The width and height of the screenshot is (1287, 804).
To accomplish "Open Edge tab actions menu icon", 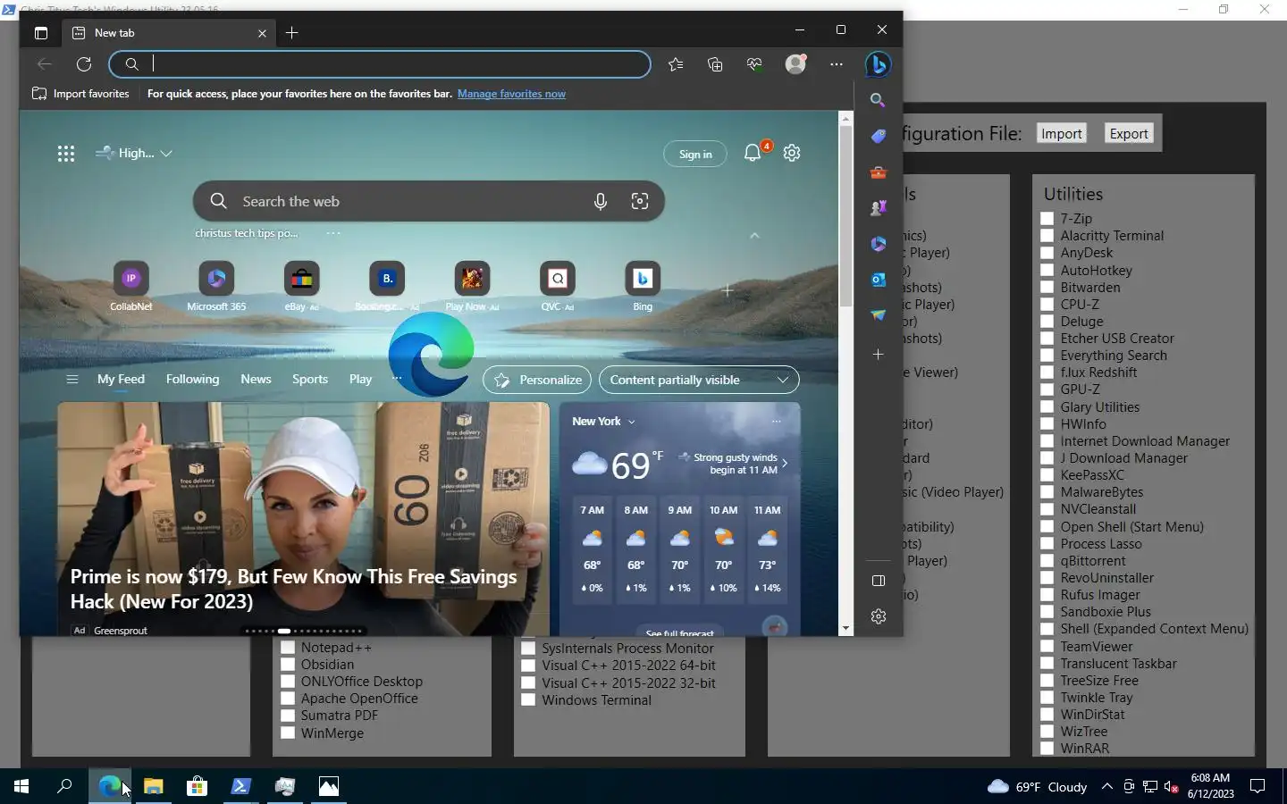I will [41, 33].
